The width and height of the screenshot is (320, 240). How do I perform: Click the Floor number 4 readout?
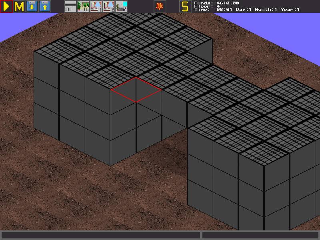tap(218, 6)
